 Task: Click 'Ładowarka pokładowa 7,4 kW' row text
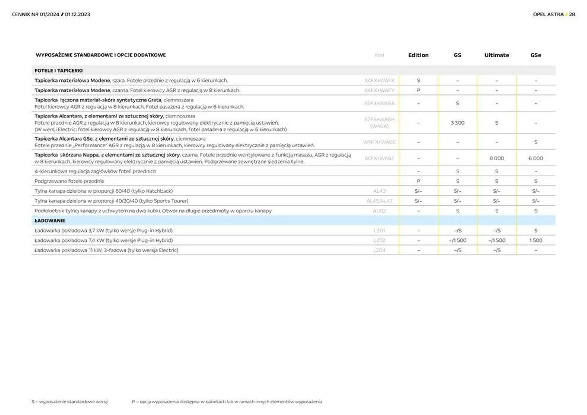coord(104,241)
